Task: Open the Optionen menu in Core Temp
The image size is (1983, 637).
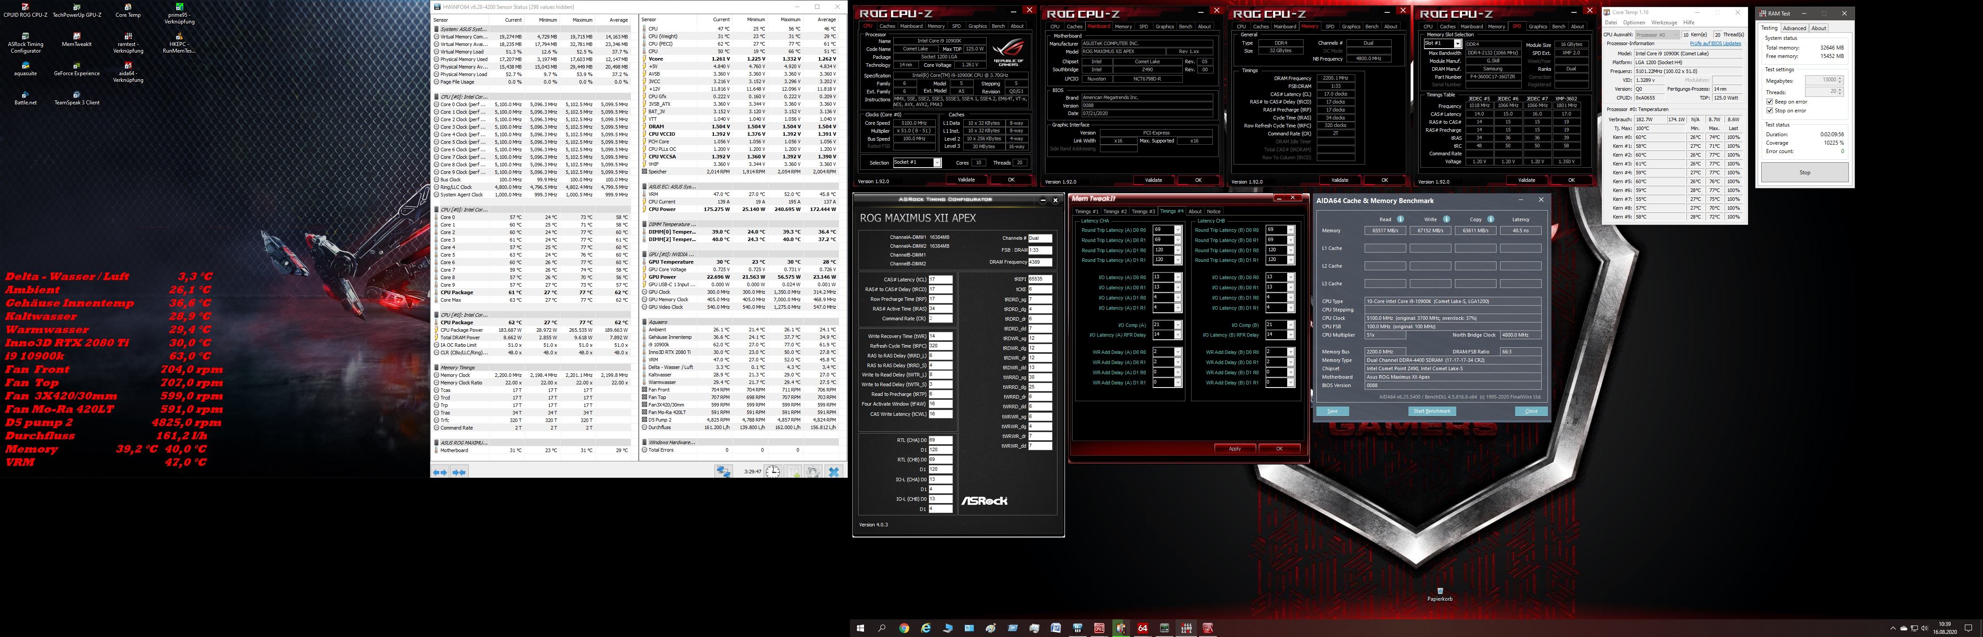Action: point(1633,22)
